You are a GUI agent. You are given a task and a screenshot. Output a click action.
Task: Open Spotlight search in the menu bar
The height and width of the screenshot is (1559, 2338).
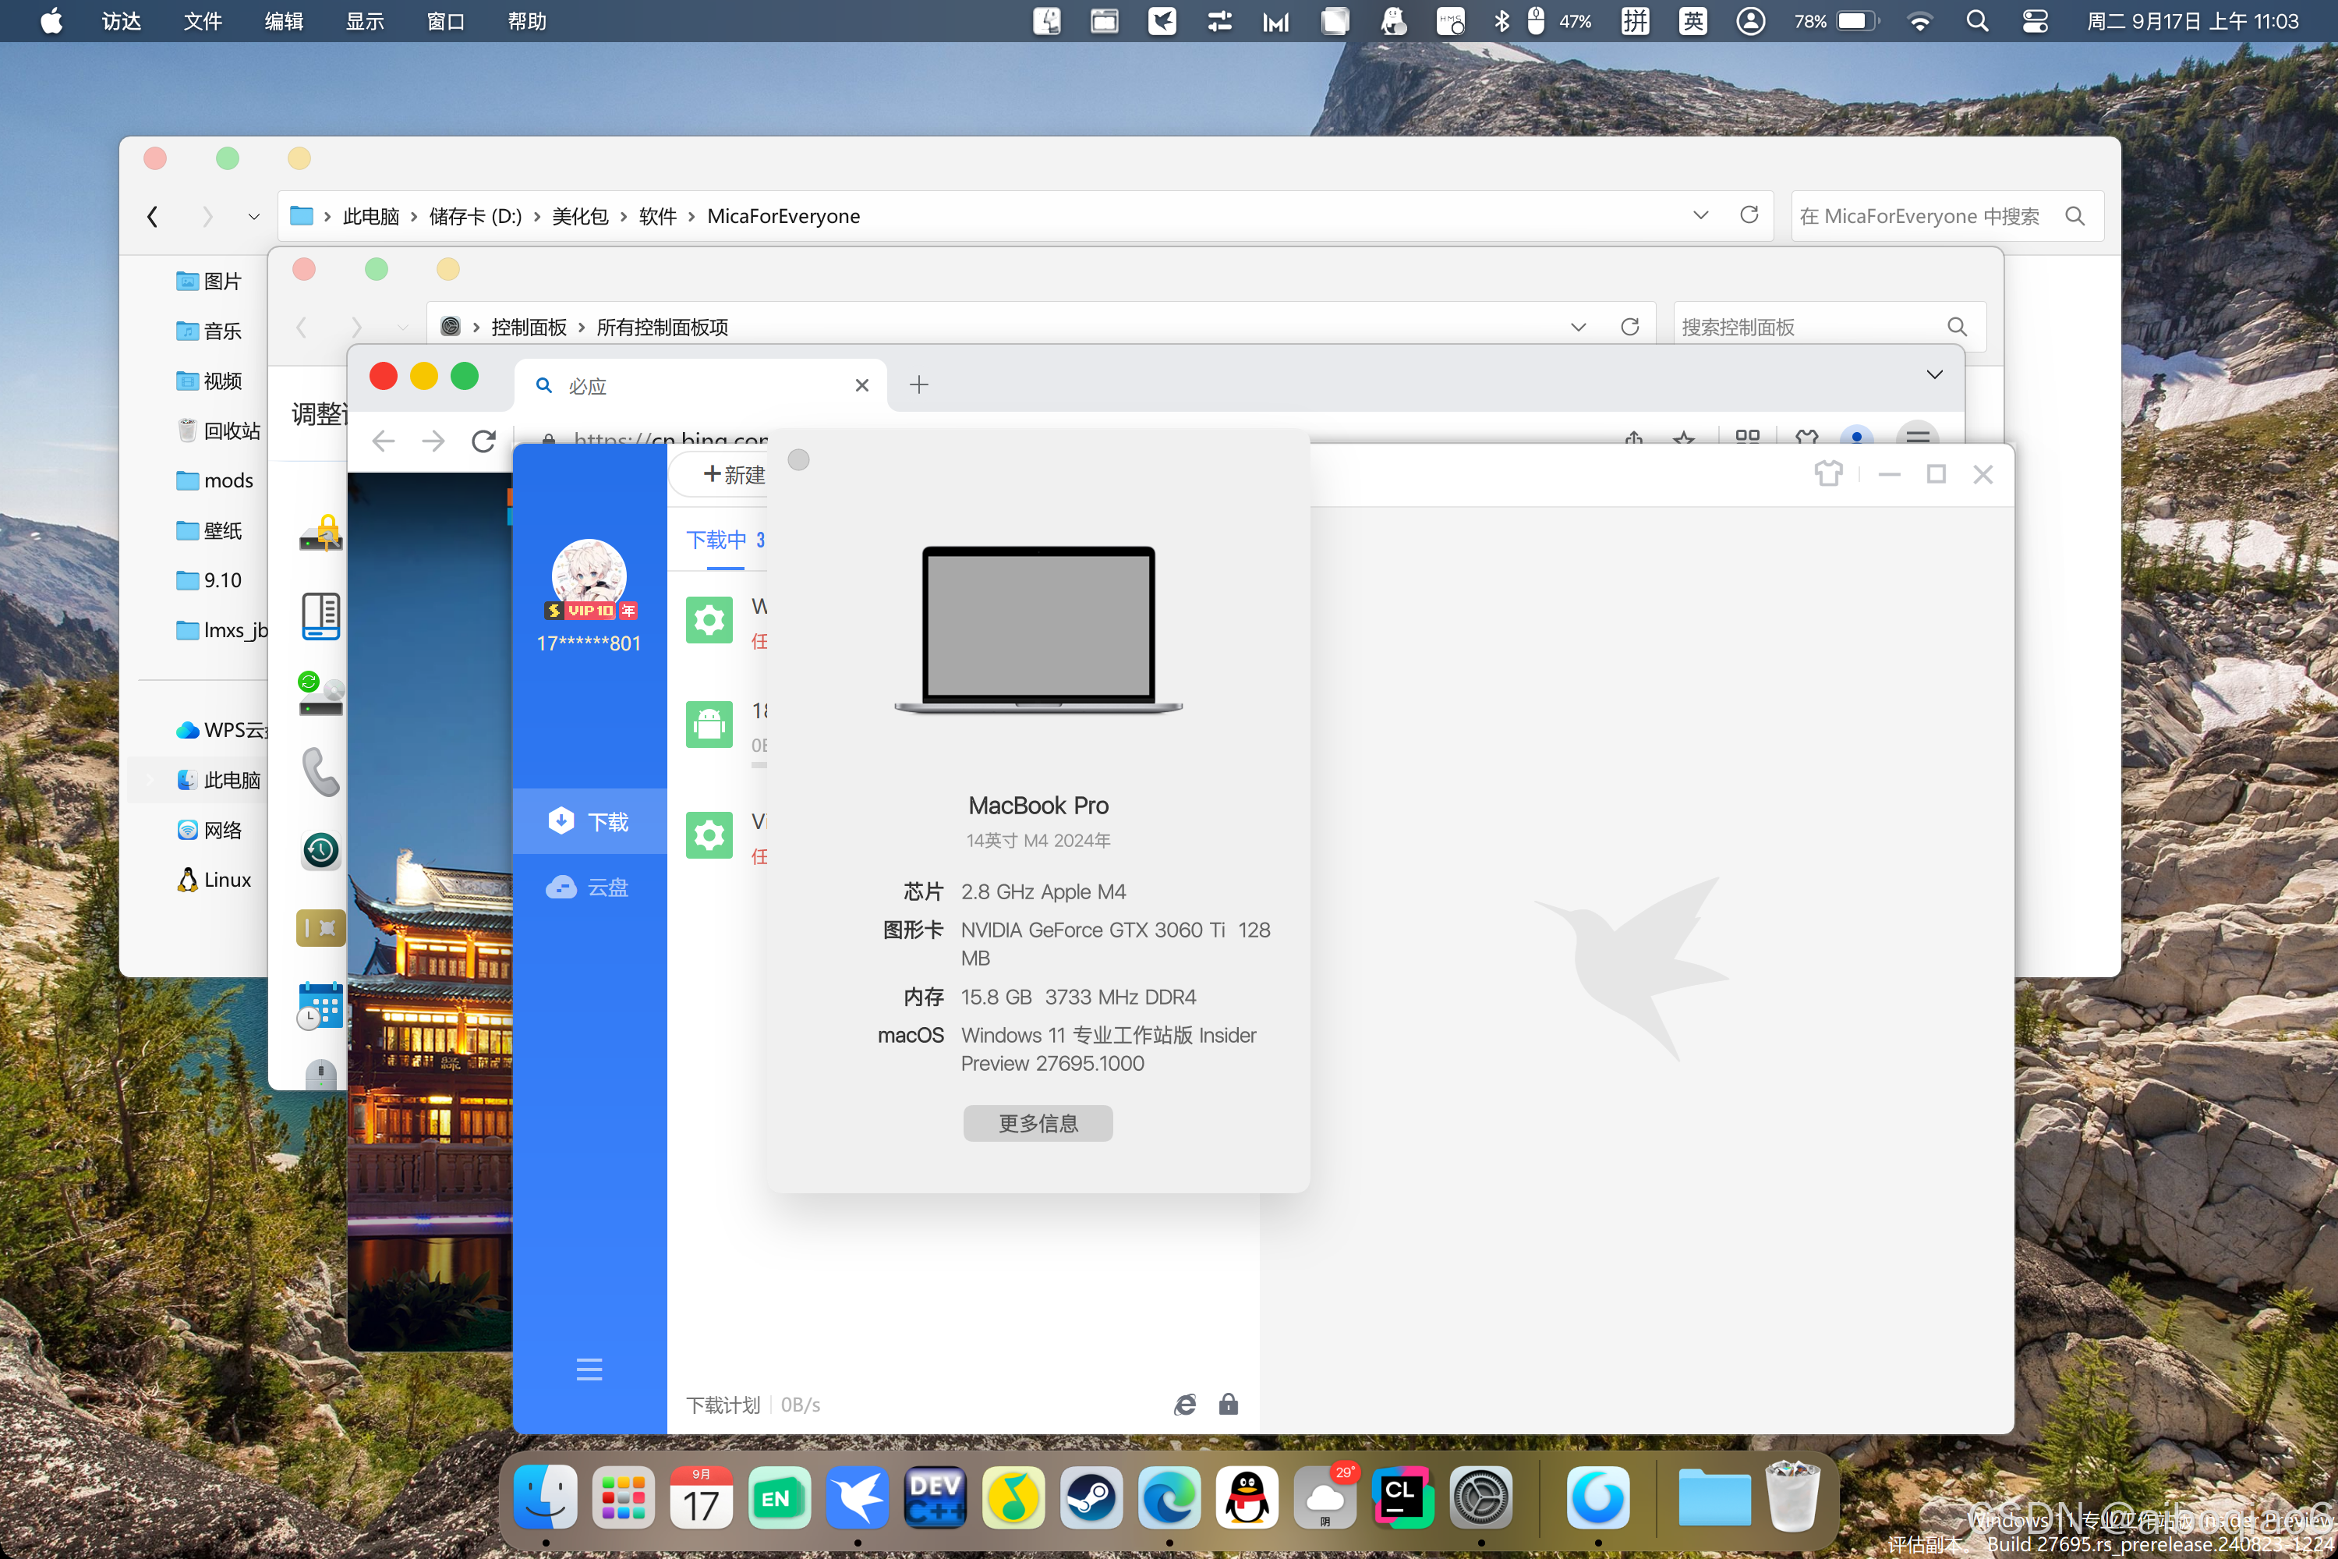[x=1976, y=21]
